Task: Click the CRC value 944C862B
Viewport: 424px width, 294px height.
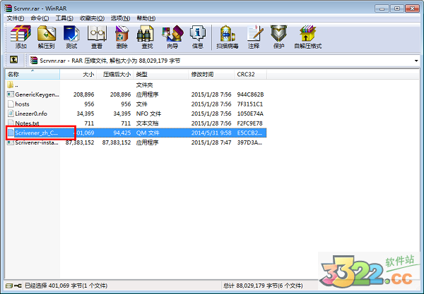Action: (250, 94)
